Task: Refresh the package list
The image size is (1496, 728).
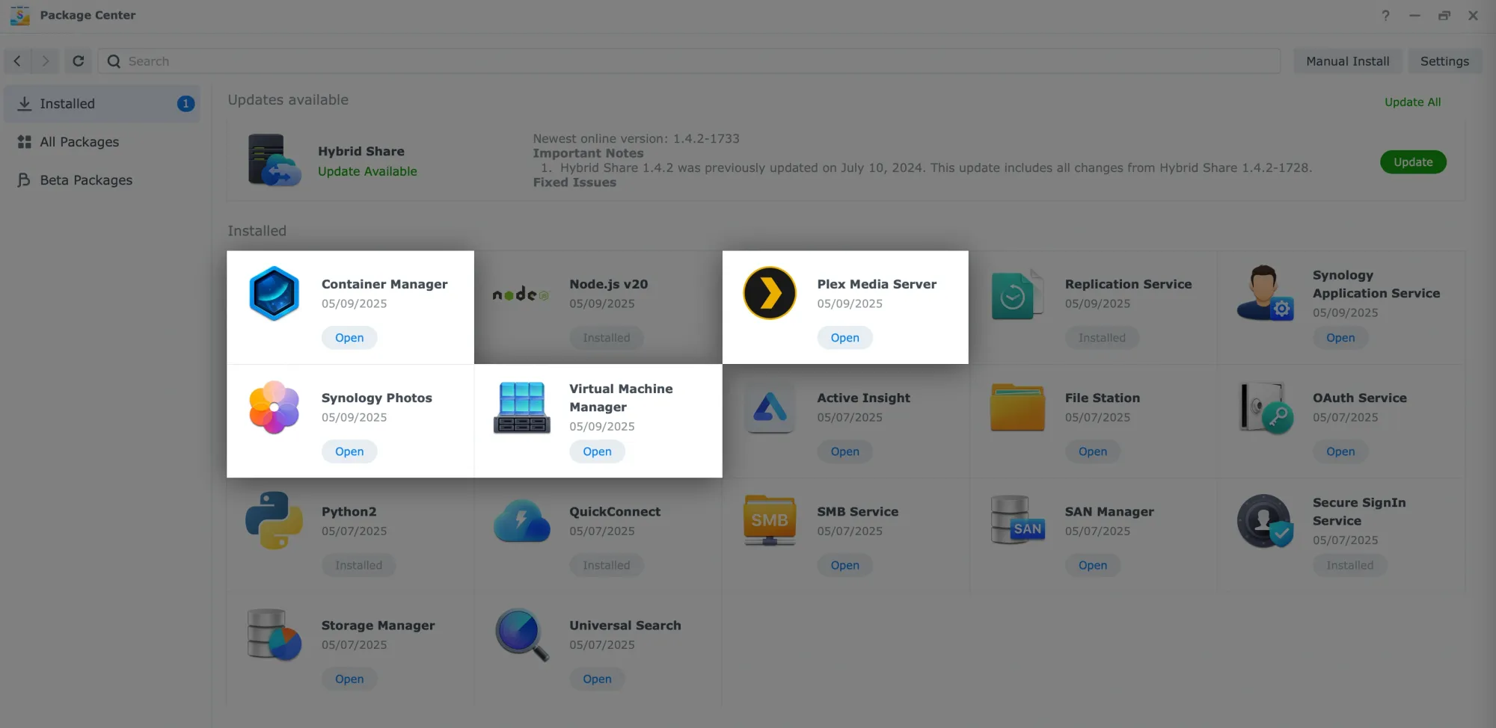Action: pyautogui.click(x=78, y=61)
